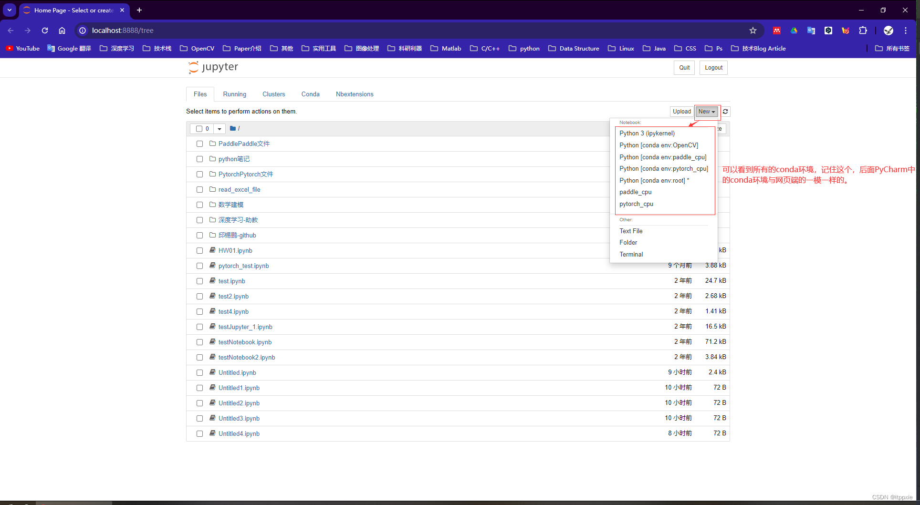Check the checkbox next to HW01.ipynb
The image size is (920, 505).
point(199,250)
